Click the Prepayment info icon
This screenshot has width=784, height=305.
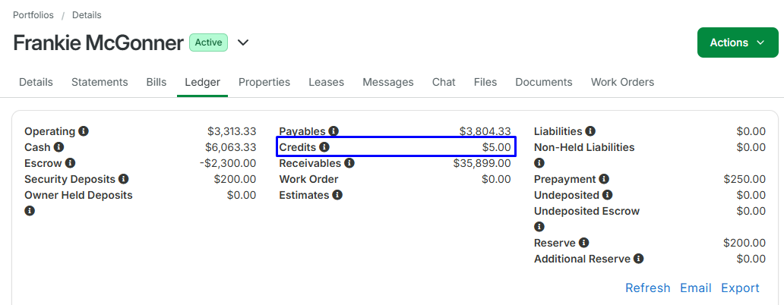[604, 179]
